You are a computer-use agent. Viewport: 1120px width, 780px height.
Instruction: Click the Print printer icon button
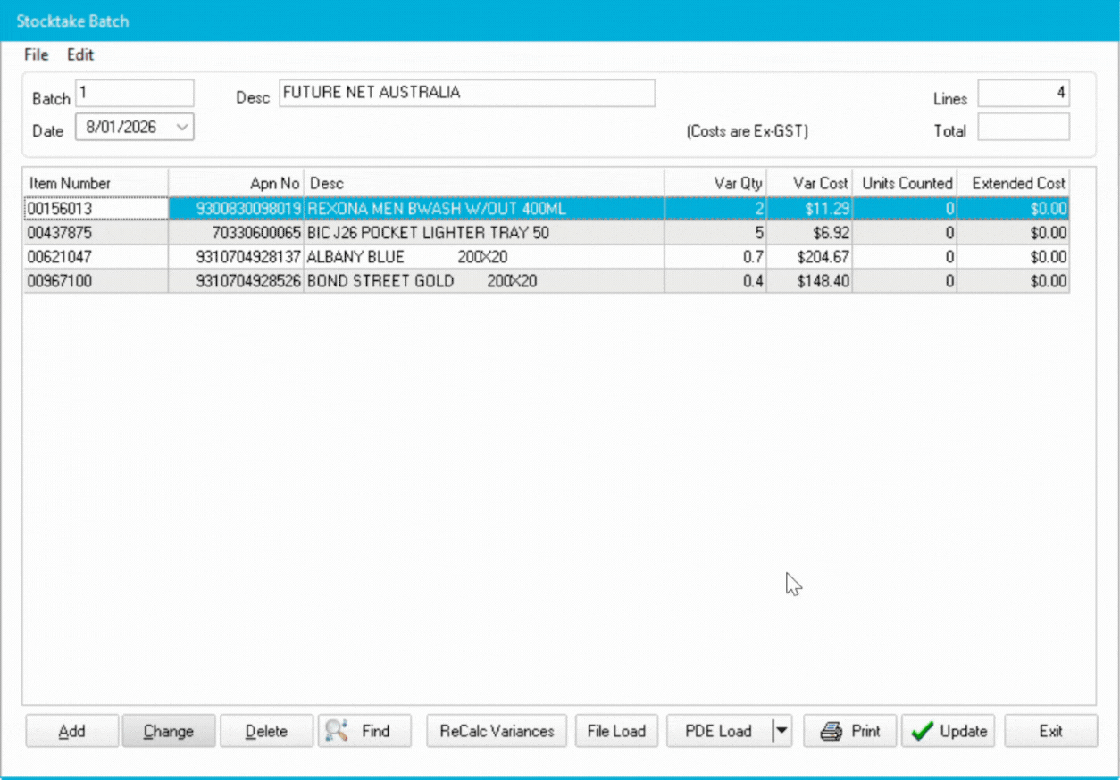coord(850,731)
